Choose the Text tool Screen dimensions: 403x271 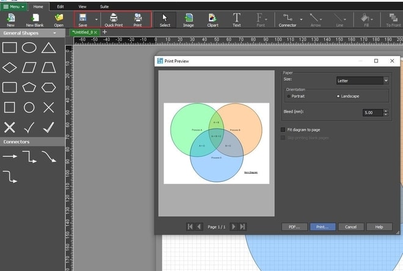click(x=236, y=20)
